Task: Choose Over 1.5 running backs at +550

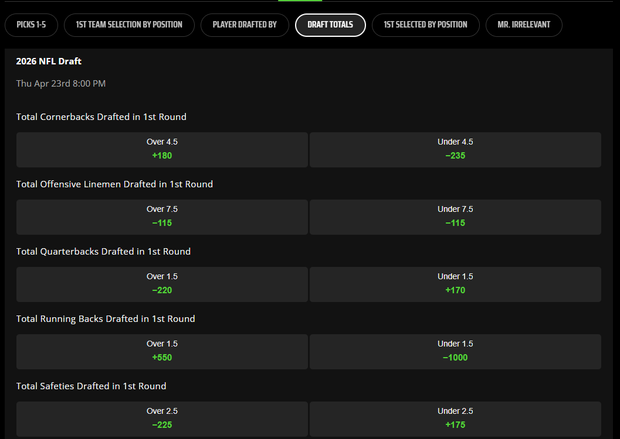Action: [x=162, y=352]
